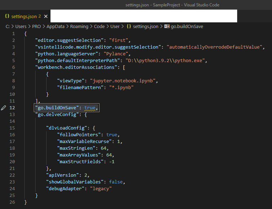
Task: Open the Roaming breadcrumb segment
Action: tap(79, 27)
